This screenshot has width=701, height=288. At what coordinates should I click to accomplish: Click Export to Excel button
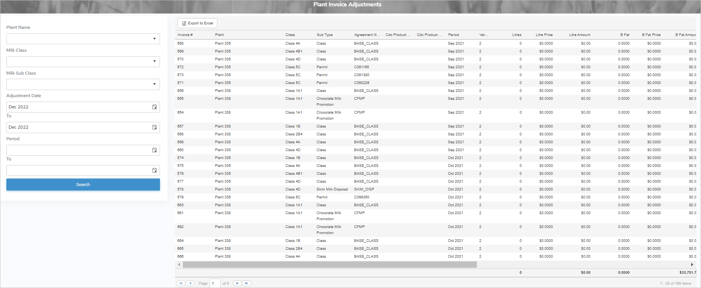coord(197,23)
